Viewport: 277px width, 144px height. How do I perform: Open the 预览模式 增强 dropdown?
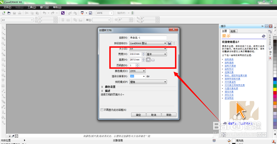pos(148,82)
